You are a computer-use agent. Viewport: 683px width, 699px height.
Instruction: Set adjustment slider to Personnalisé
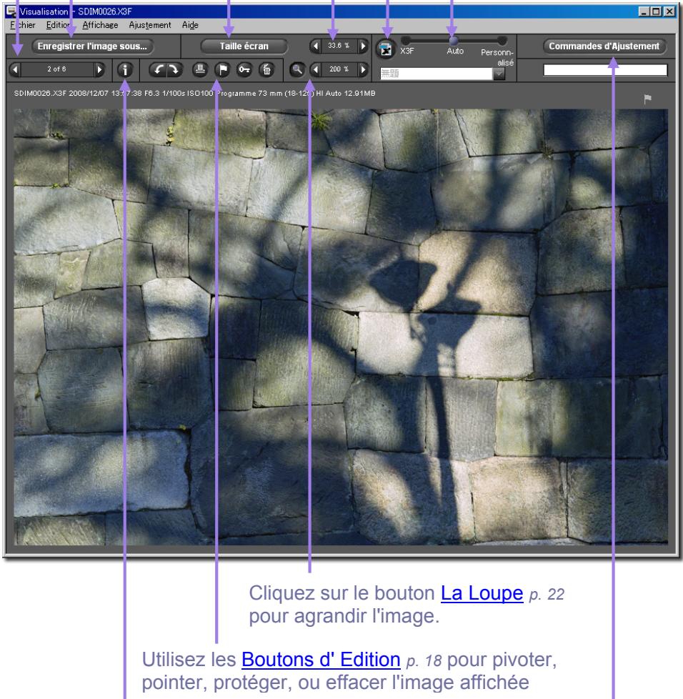tap(502, 41)
